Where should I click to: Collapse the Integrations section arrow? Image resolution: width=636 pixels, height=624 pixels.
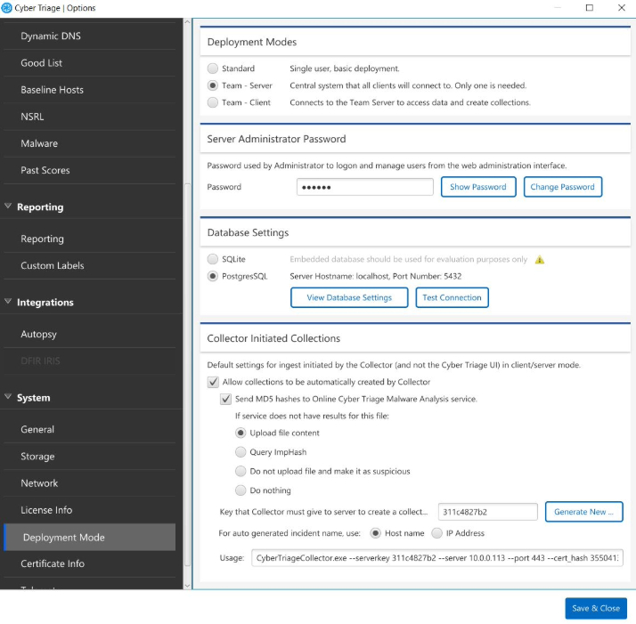[x=8, y=302]
